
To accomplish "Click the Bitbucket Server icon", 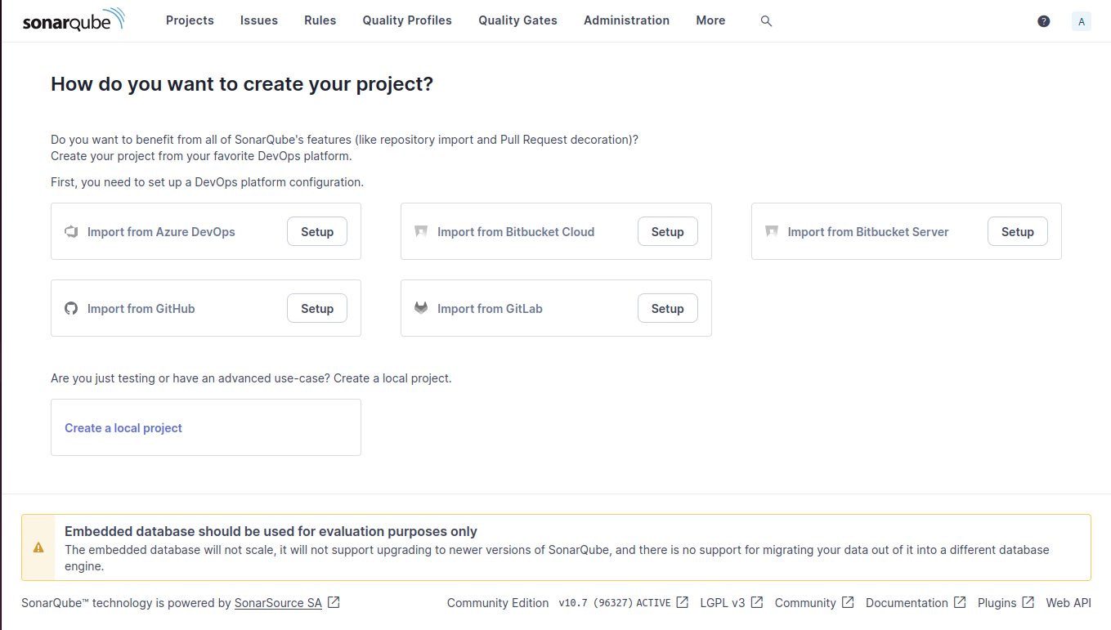I will tap(772, 232).
